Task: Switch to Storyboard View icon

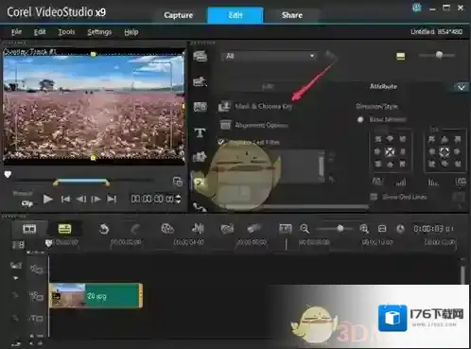Action: 29,229
